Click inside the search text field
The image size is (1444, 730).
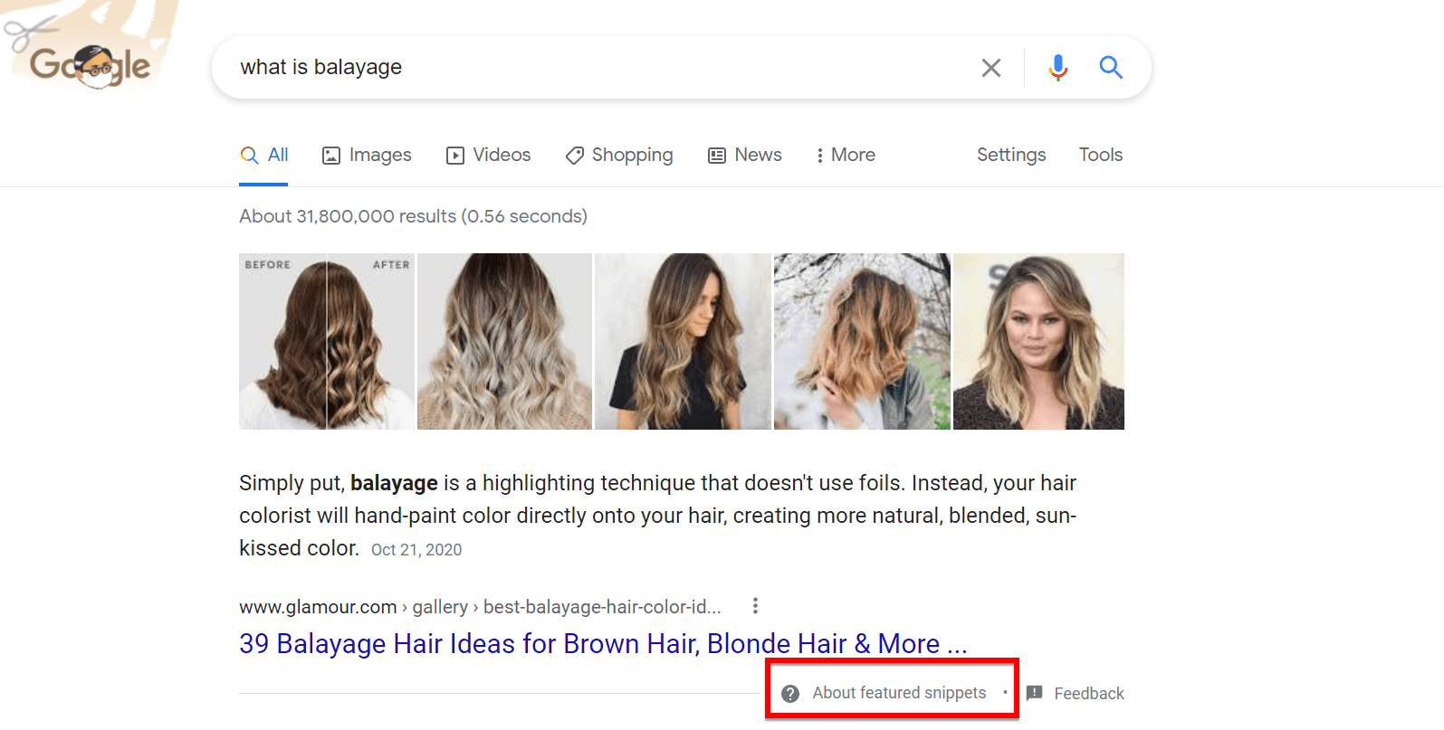coord(588,68)
